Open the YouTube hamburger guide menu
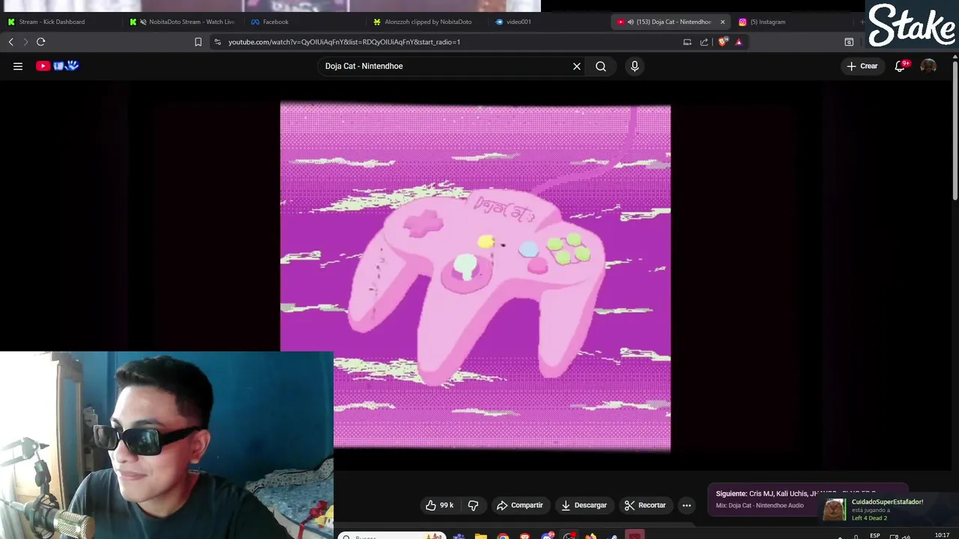Viewport: 959px width, 539px height. (18, 66)
